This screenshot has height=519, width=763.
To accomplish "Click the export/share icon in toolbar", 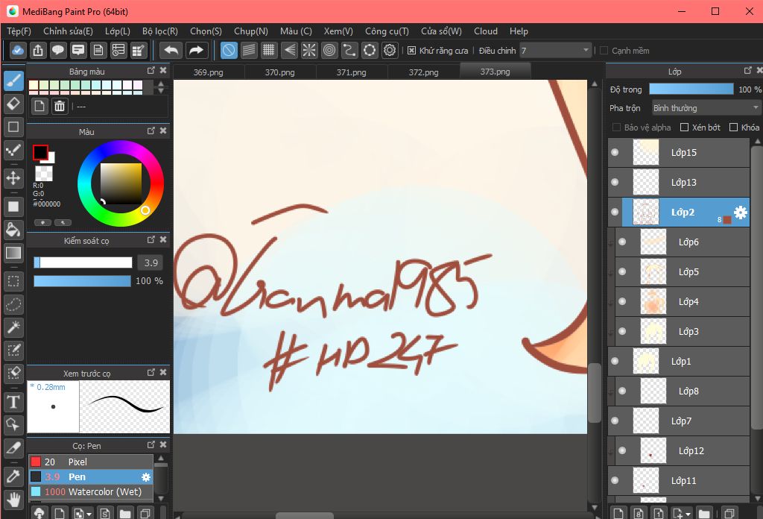I will point(38,50).
